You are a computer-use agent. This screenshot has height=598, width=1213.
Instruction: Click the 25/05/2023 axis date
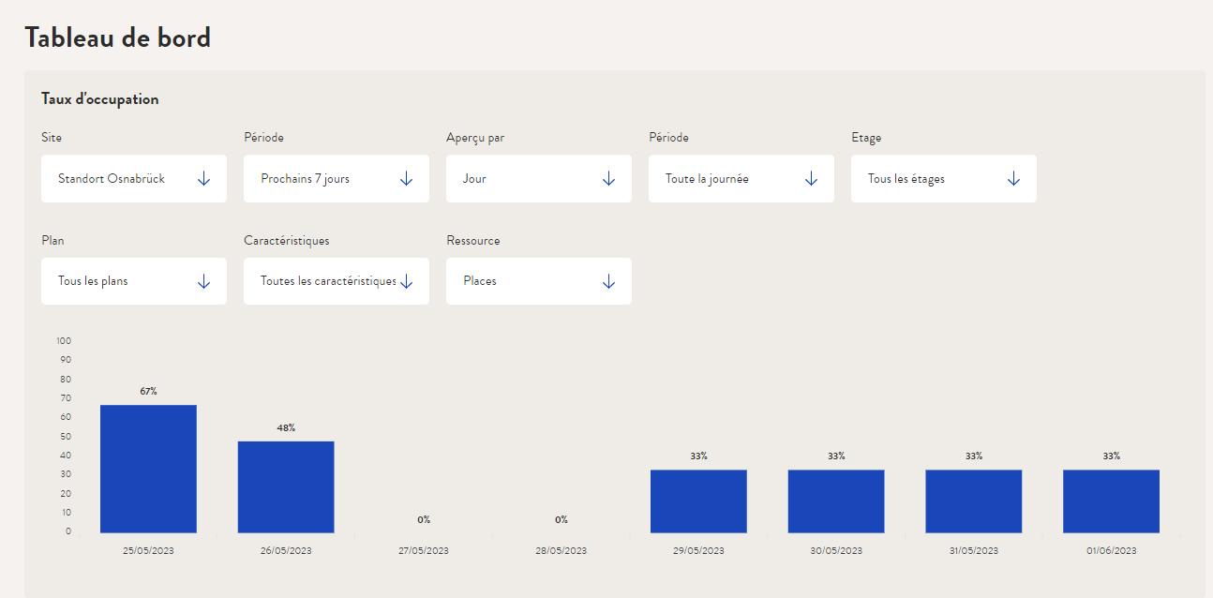coord(148,550)
